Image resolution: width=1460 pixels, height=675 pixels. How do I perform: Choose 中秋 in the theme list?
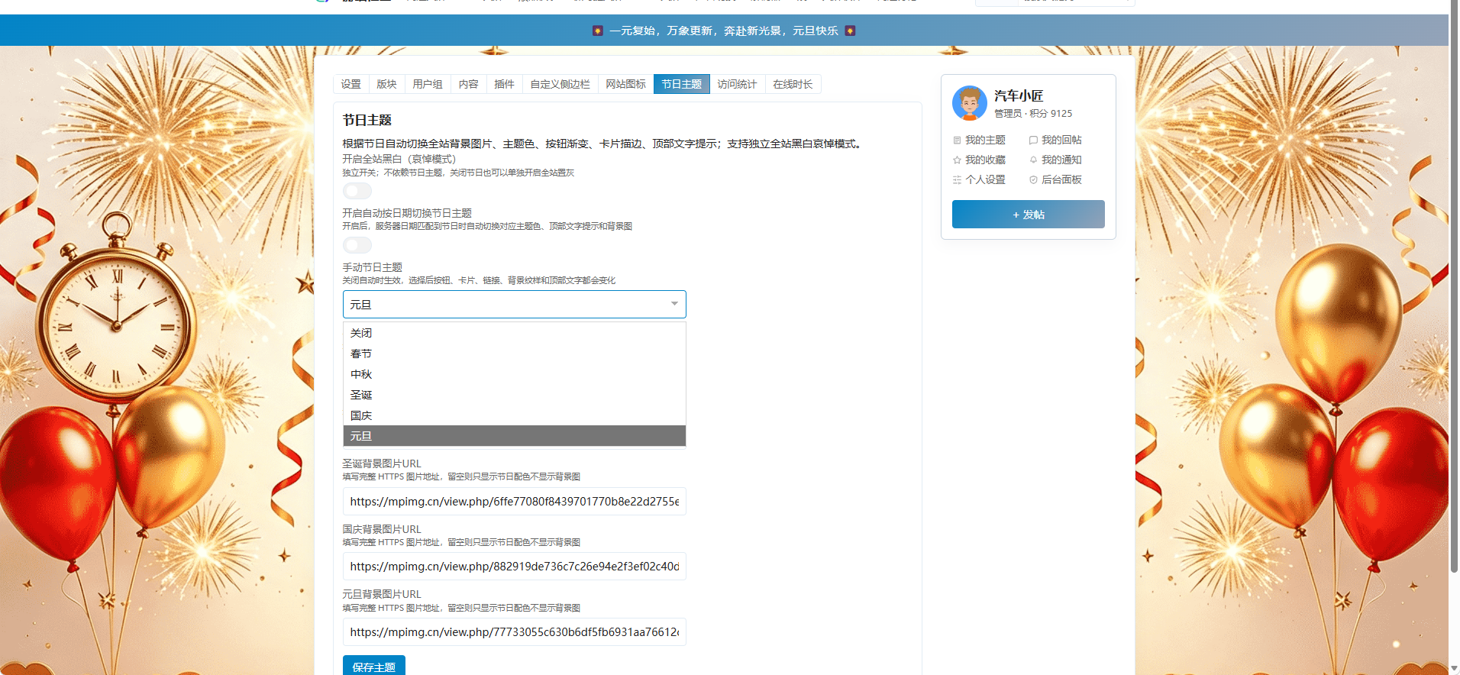515,374
